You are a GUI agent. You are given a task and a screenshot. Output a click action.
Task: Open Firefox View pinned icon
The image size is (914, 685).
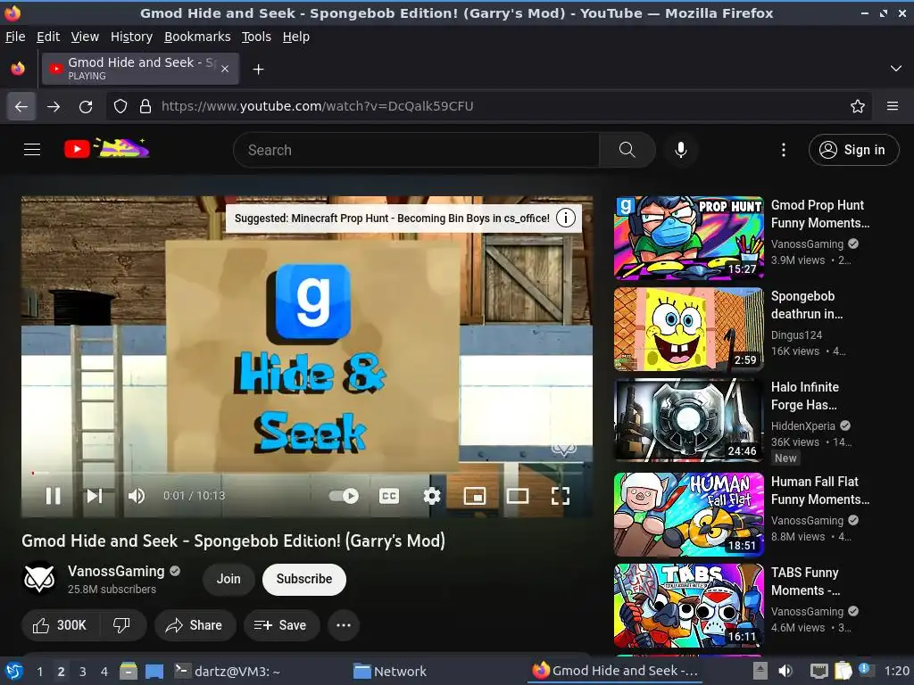coord(18,69)
